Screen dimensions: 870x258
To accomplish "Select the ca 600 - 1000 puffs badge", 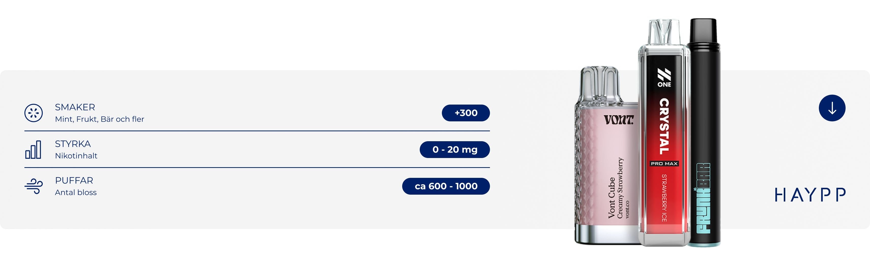I will (446, 186).
